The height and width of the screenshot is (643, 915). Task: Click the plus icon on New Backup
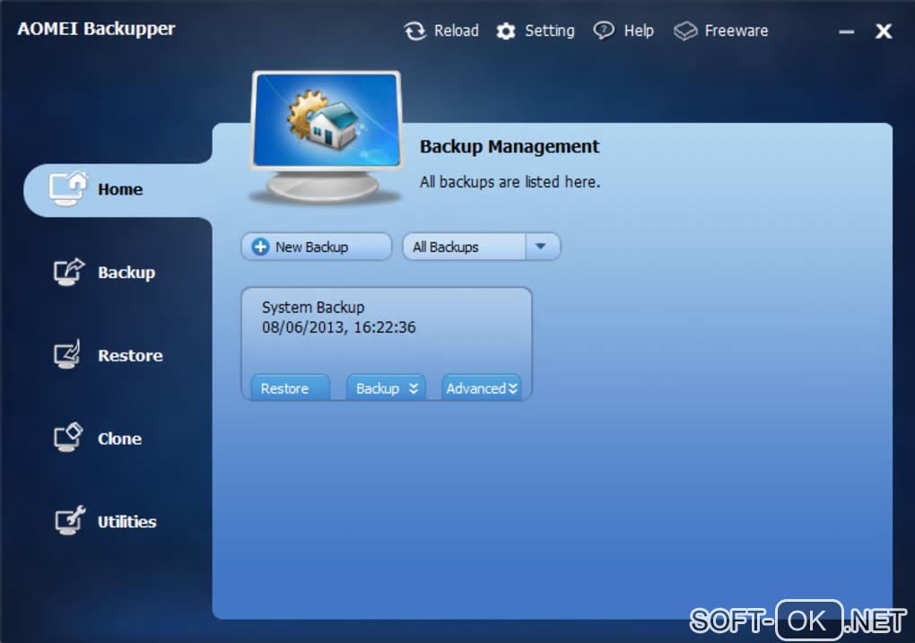[x=260, y=247]
